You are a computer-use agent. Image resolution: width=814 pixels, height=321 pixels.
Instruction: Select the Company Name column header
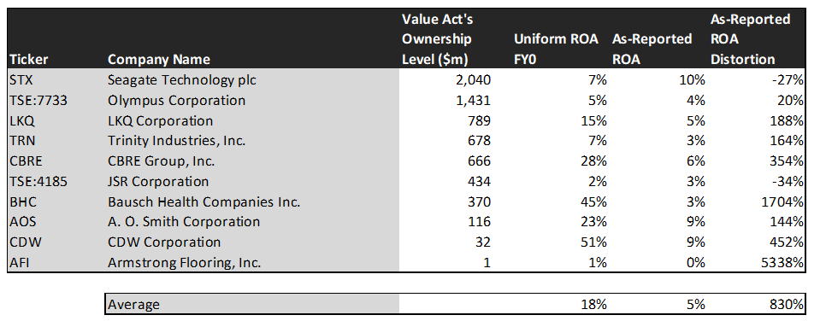tap(159, 59)
